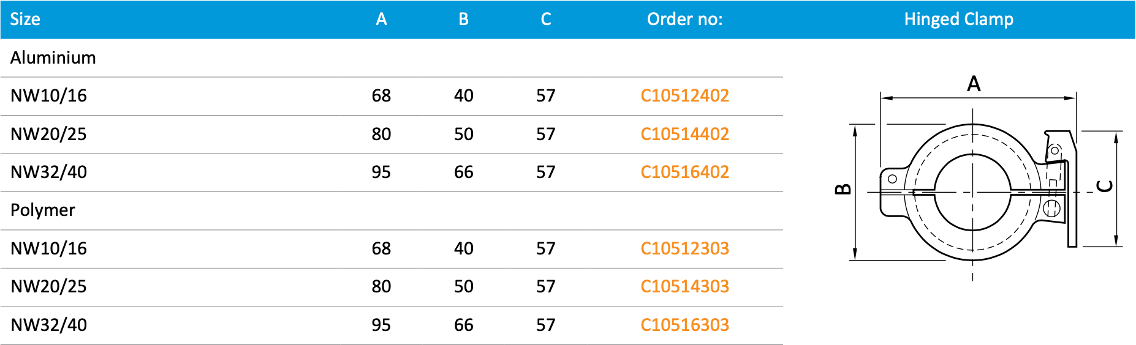Click order link C10514303

684,286
